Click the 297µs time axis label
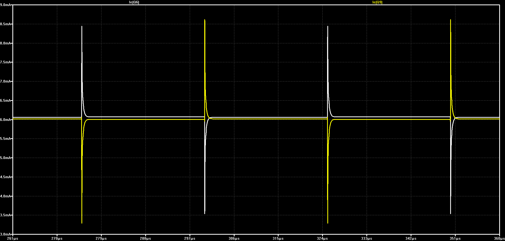The image size is (505, 241). click(190, 238)
